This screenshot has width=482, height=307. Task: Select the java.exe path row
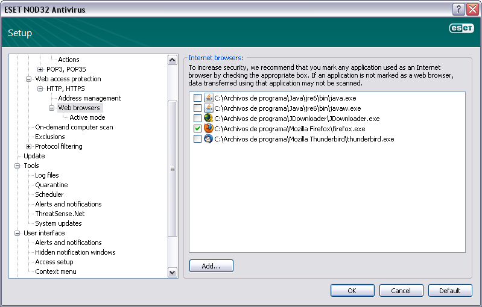coord(285,98)
